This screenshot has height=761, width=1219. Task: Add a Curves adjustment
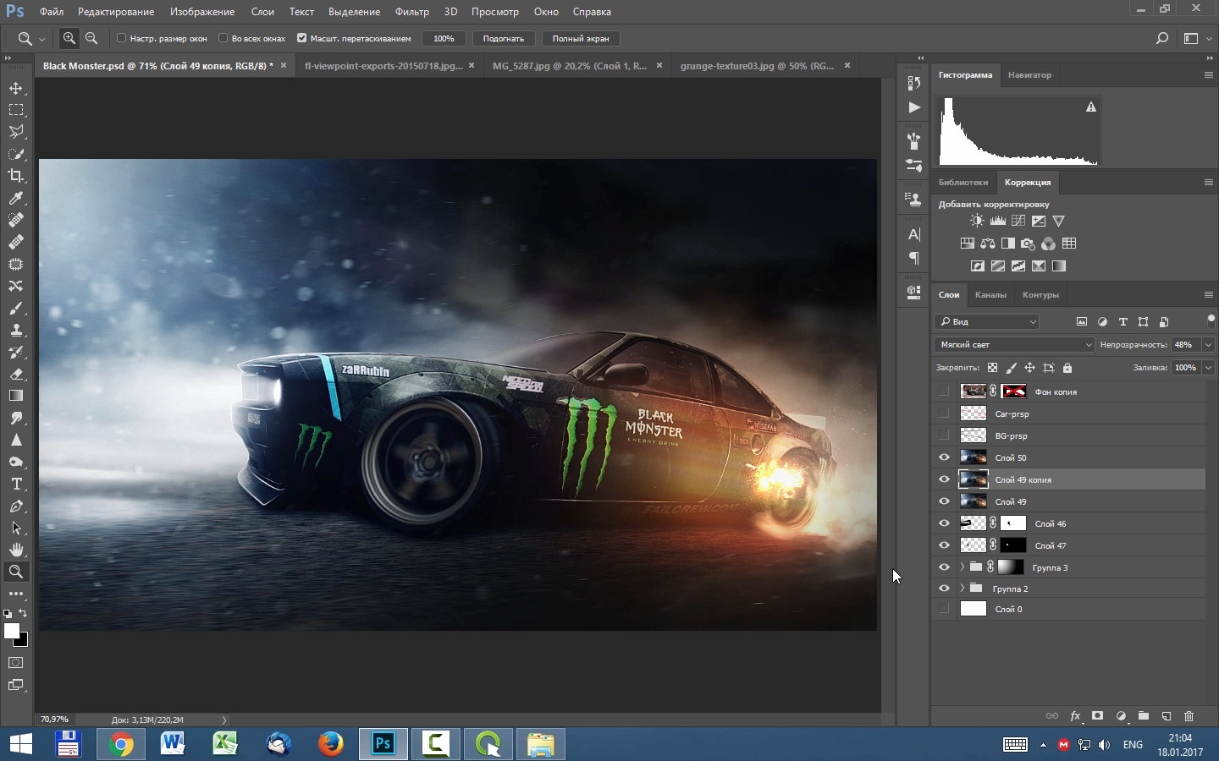point(1018,221)
